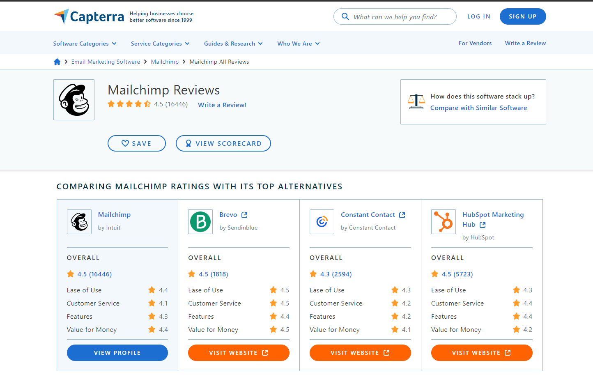Click Brevo's VISIT WEBSITE button
Viewport: 593px width, 377px height.
pyautogui.click(x=239, y=353)
